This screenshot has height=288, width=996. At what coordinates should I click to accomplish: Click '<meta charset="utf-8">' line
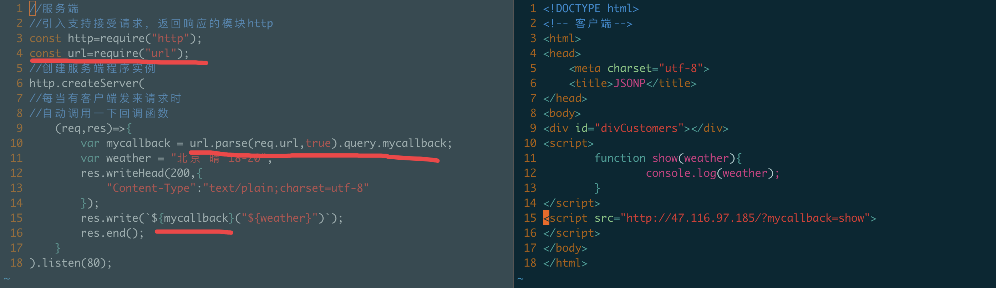(x=639, y=68)
